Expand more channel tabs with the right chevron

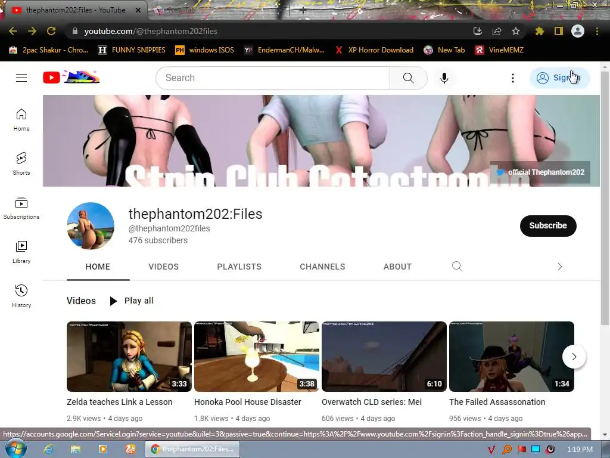click(x=560, y=267)
